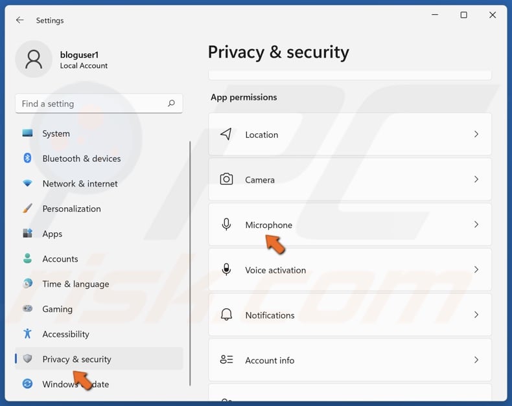This screenshot has width=512, height=406.
Task: Click the back arrow icon
Action: pos(20,20)
